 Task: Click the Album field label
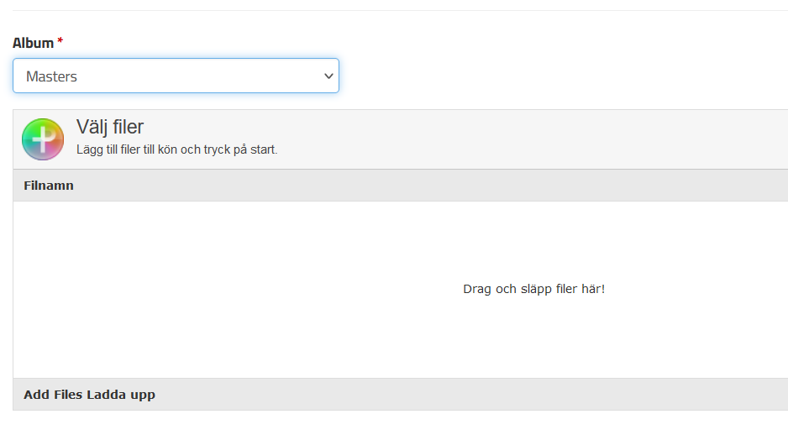(x=33, y=43)
